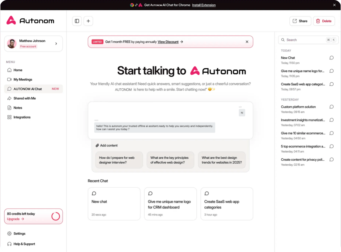Click chat icon beside 'Give me 10 similar ecommerce' row
The height and width of the screenshot is (252, 341).
coord(331,133)
